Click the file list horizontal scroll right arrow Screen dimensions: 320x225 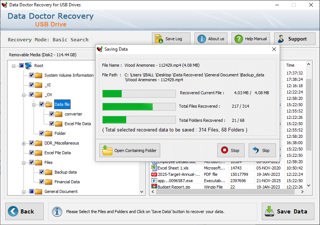[x=302, y=191]
